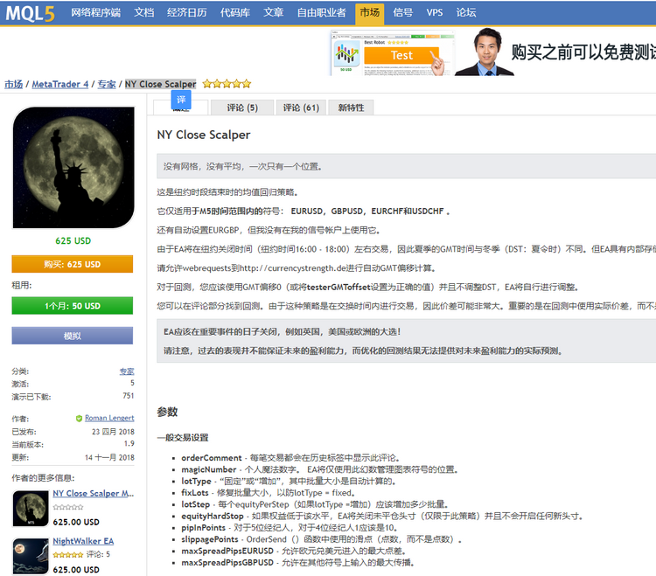Click the NY Close Scalper heading
Screen dimensions: 656x576
(203, 135)
